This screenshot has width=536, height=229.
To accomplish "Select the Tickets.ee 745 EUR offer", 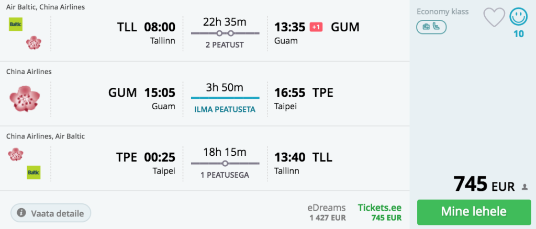I will pos(379,212).
